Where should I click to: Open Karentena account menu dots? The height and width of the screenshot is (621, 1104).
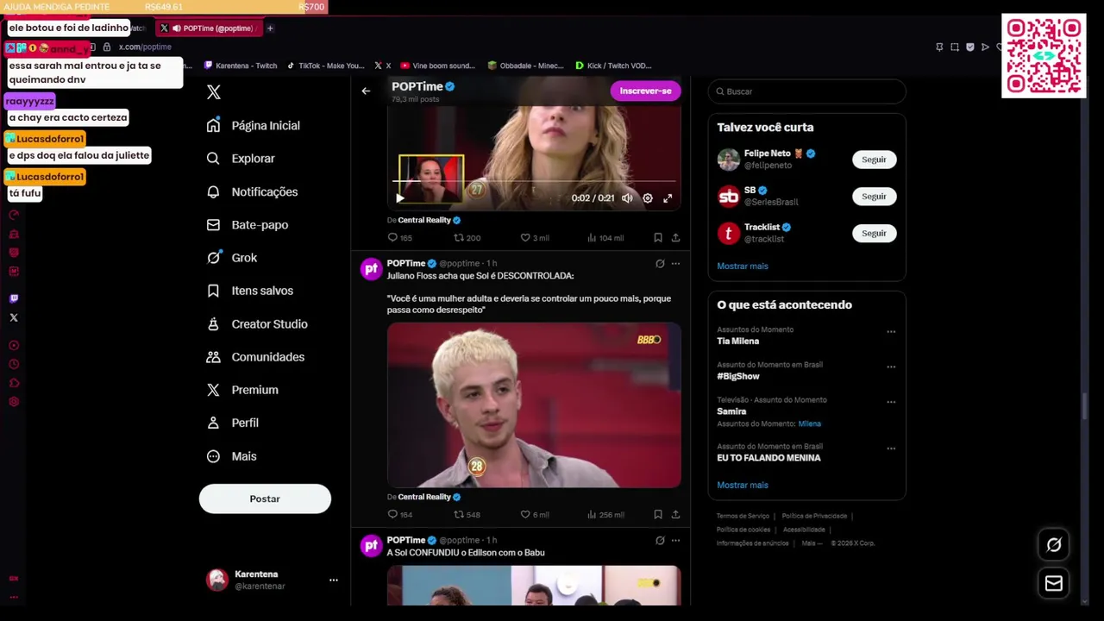coord(333,580)
